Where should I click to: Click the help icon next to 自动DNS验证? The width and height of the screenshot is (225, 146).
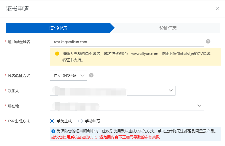tap(91, 75)
